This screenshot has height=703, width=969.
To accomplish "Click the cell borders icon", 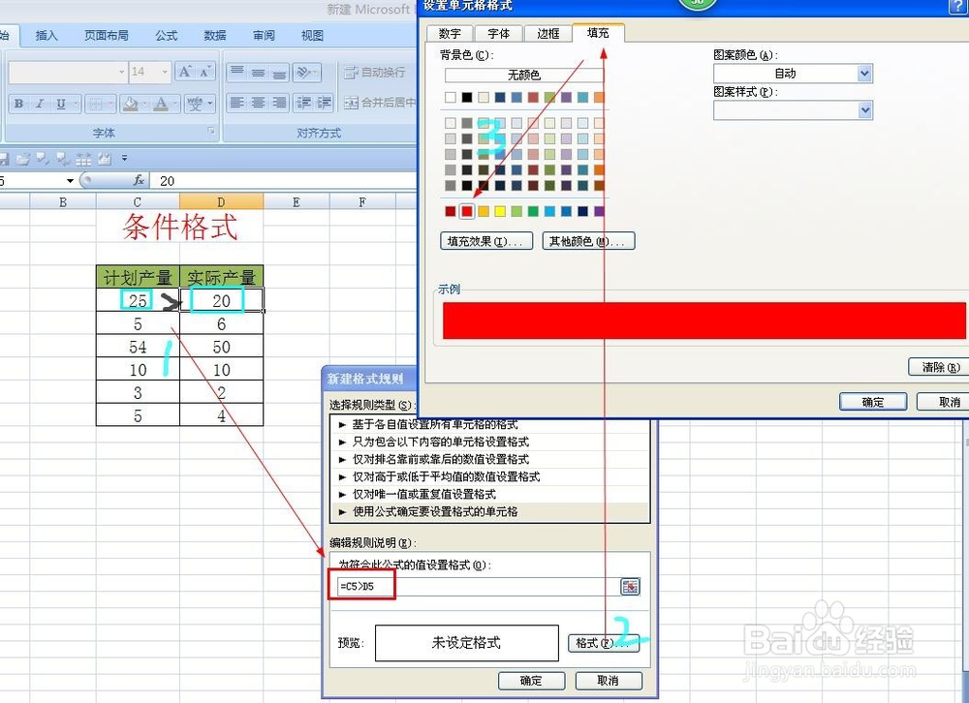I will (x=95, y=104).
